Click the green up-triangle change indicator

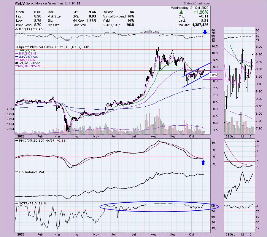point(181,12)
